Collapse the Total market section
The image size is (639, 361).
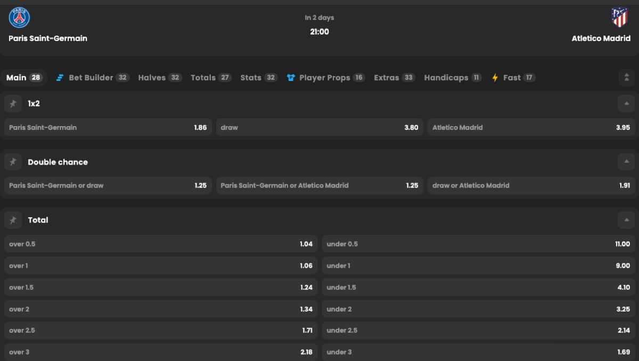click(x=626, y=220)
